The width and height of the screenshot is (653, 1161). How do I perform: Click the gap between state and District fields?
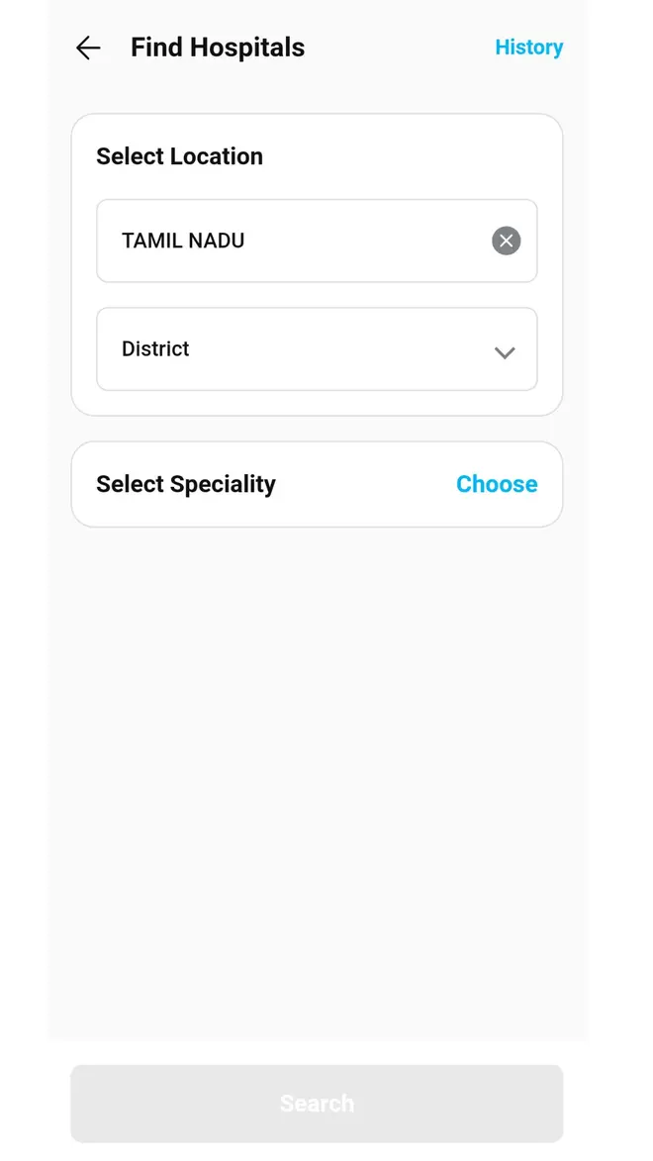point(317,295)
